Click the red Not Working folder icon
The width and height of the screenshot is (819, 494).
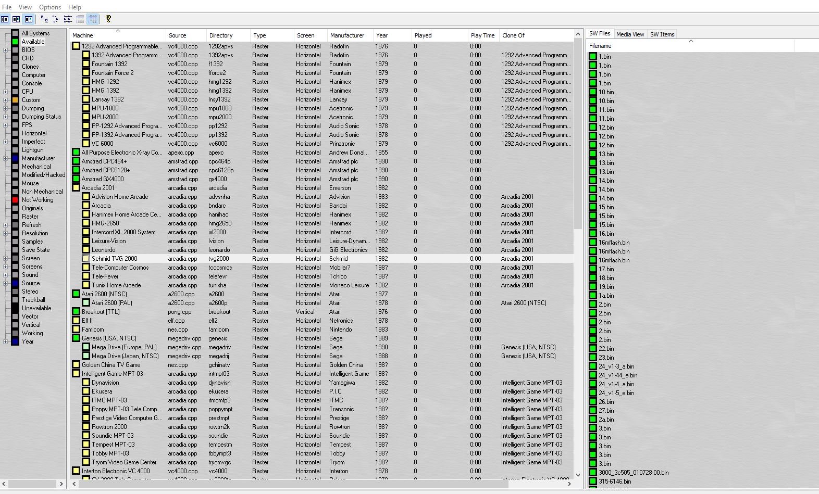tap(15, 200)
